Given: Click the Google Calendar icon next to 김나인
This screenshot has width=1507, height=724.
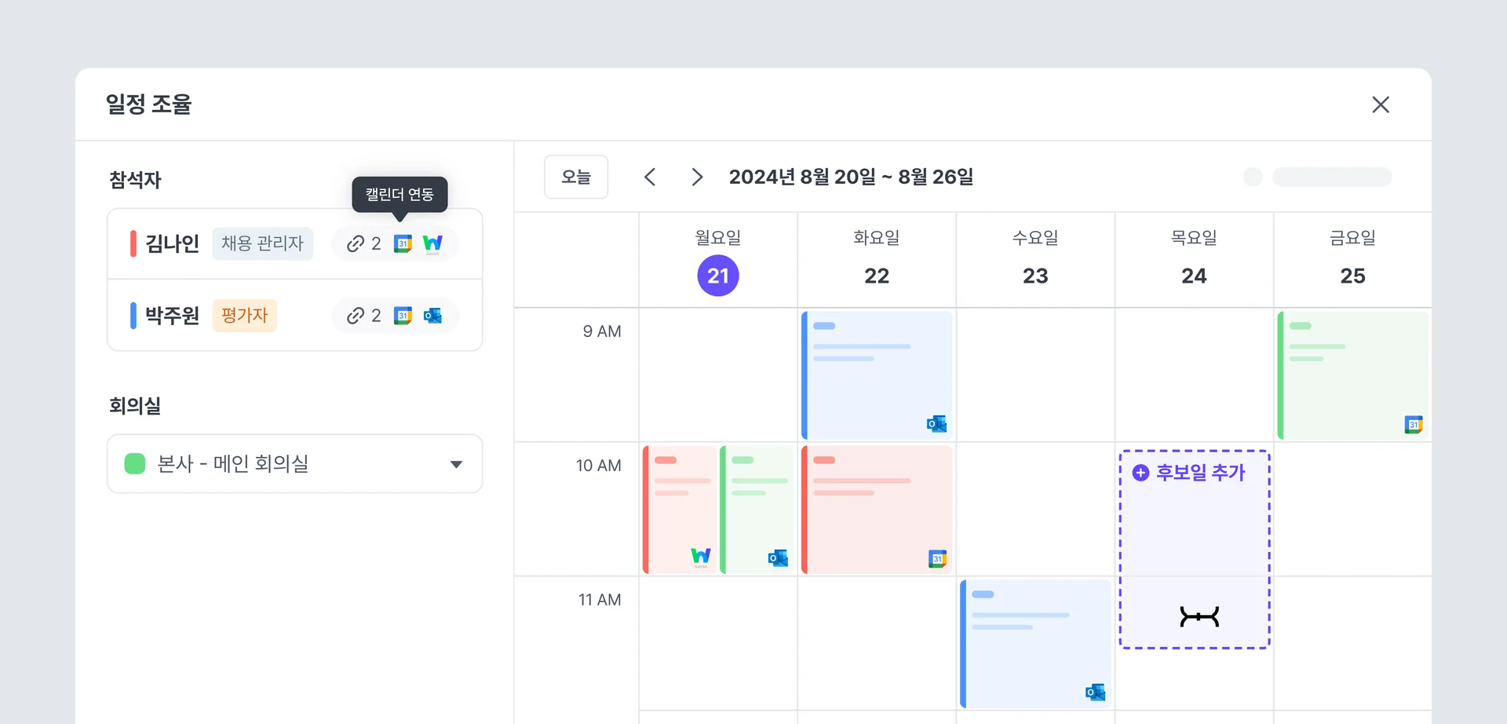Looking at the screenshot, I should tap(403, 243).
